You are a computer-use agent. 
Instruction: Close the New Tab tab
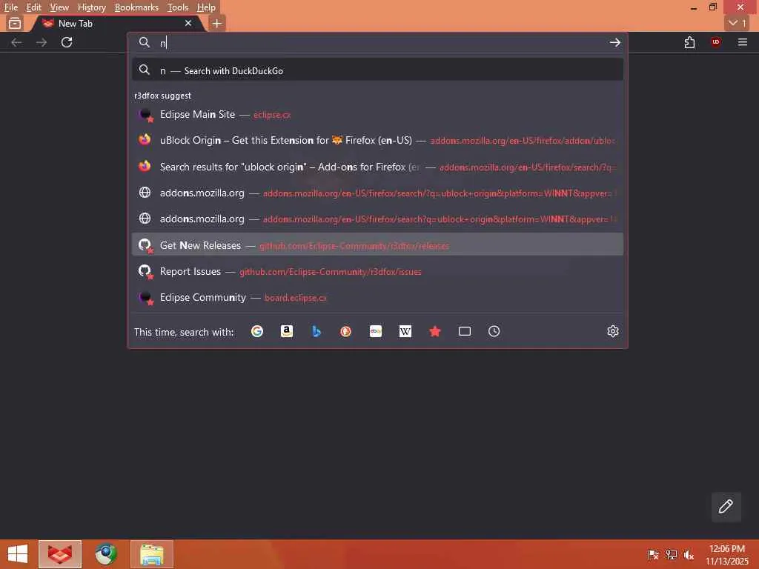[x=188, y=23]
